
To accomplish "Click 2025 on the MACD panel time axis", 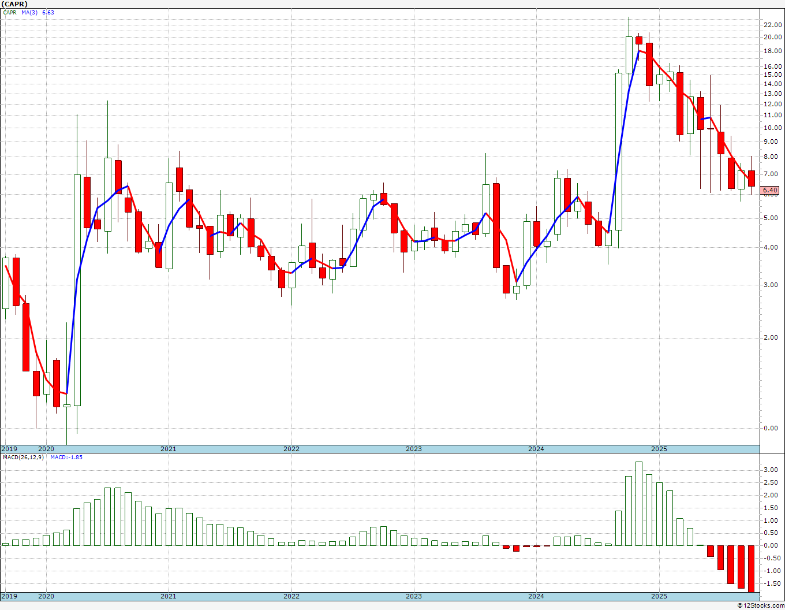I will [x=659, y=596].
